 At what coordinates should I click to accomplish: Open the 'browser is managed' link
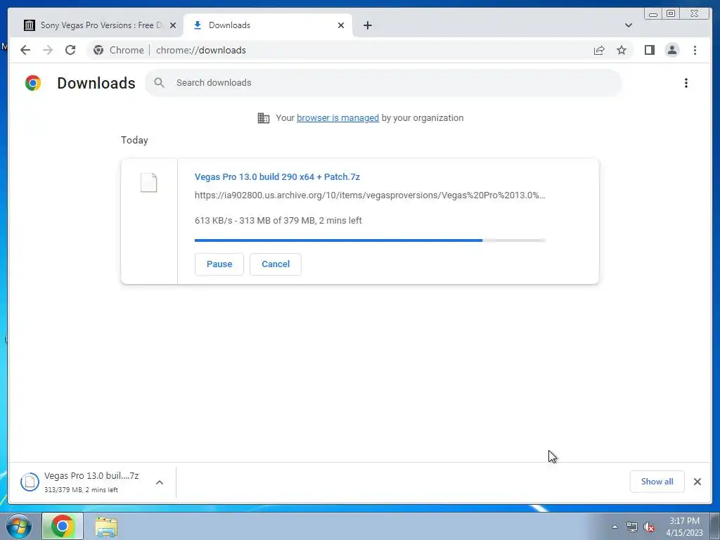(x=338, y=118)
